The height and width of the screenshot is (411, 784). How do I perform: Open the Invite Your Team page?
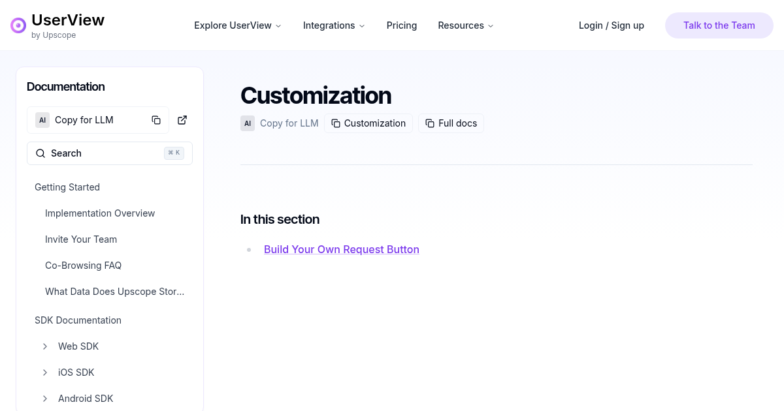81,239
